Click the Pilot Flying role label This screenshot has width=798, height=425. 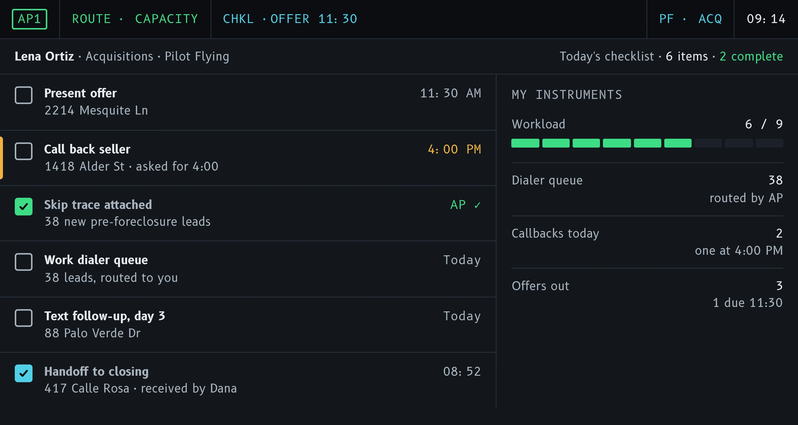(x=197, y=56)
